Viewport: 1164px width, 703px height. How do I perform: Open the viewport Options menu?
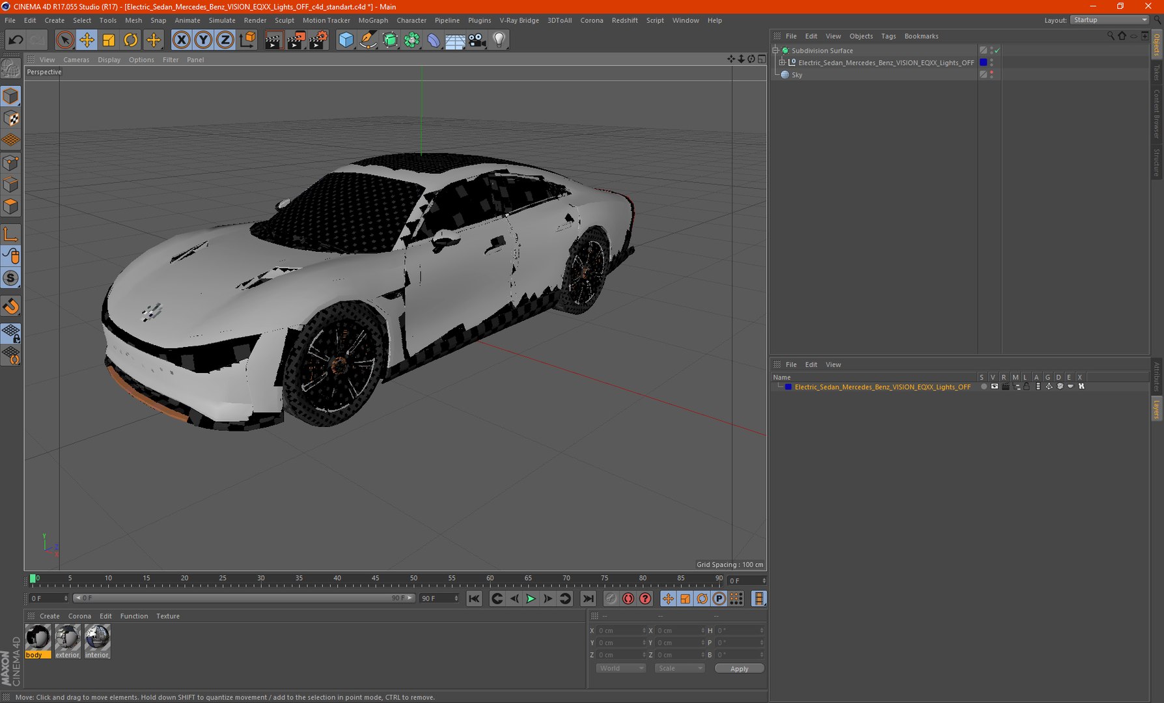click(141, 60)
